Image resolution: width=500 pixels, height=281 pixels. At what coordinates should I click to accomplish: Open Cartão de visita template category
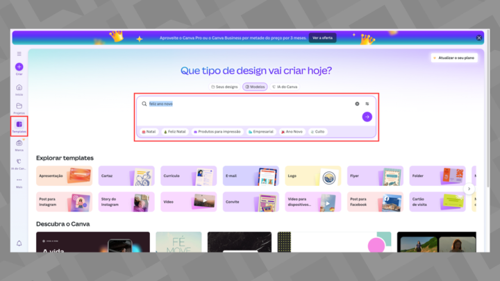(437, 202)
